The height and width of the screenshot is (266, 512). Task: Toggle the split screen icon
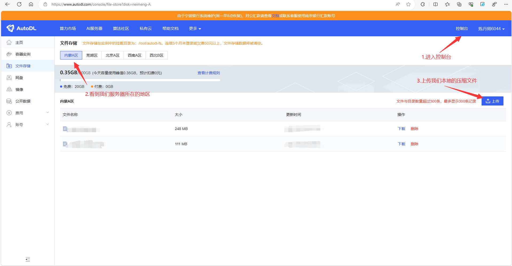[x=435, y=4]
